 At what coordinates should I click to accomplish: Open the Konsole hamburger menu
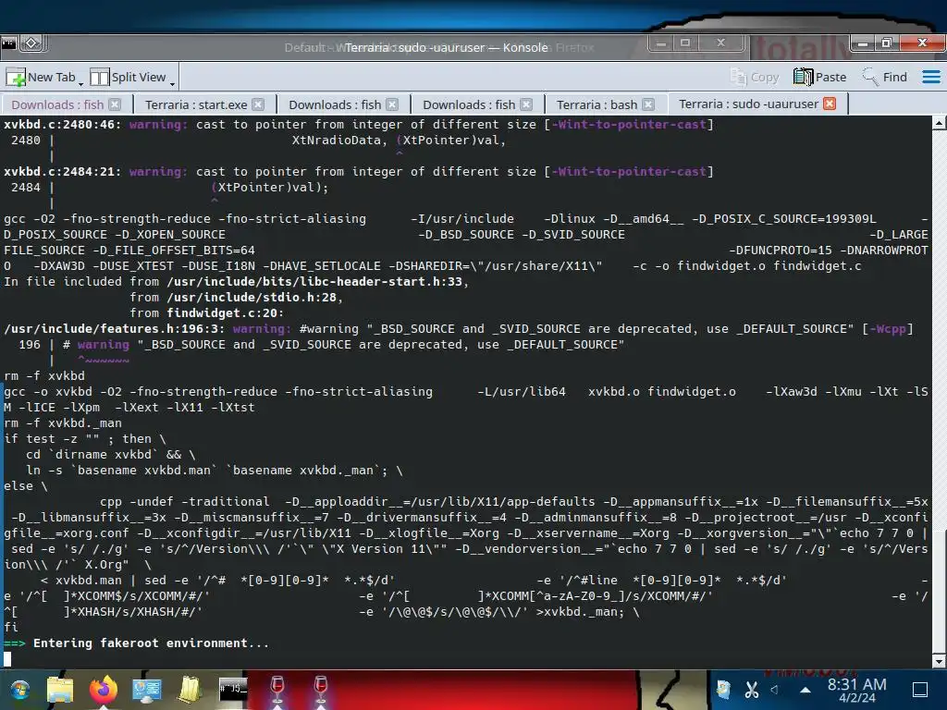click(x=930, y=78)
